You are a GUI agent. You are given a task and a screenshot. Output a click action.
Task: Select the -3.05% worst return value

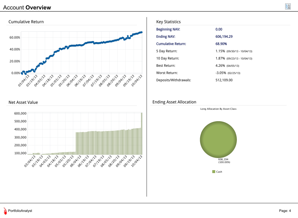click(x=221, y=73)
